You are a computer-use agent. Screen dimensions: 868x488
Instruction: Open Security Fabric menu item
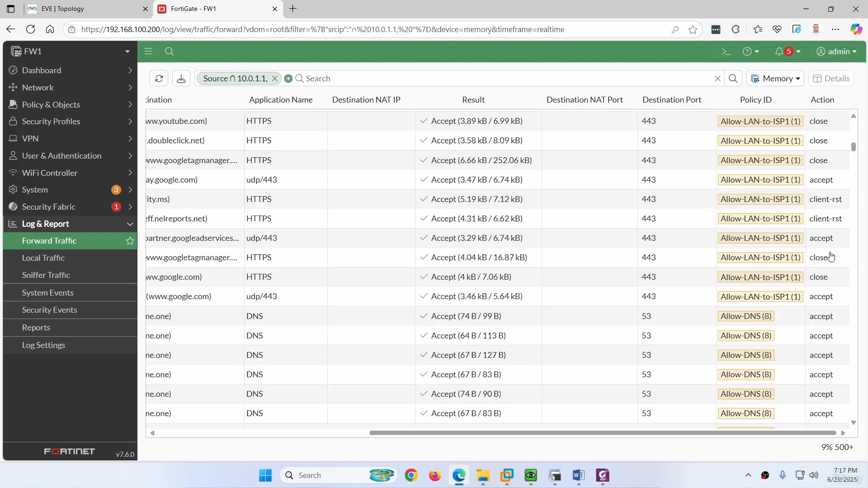coord(70,207)
